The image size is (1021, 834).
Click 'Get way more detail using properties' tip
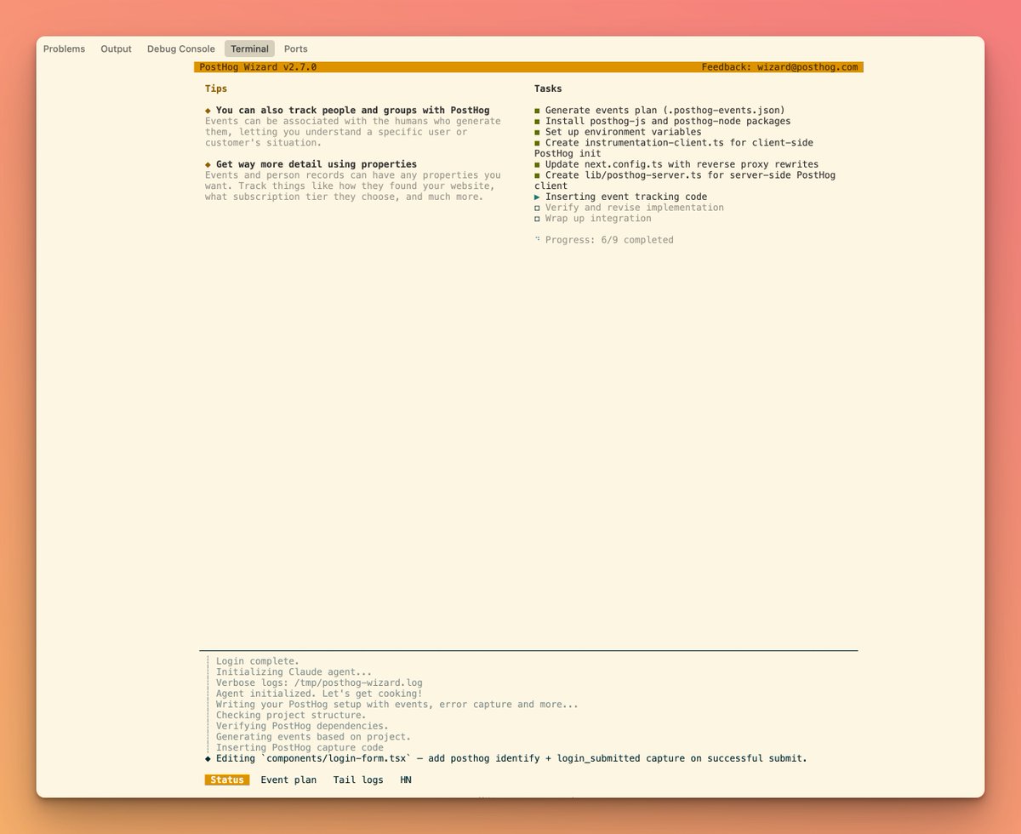(x=317, y=164)
